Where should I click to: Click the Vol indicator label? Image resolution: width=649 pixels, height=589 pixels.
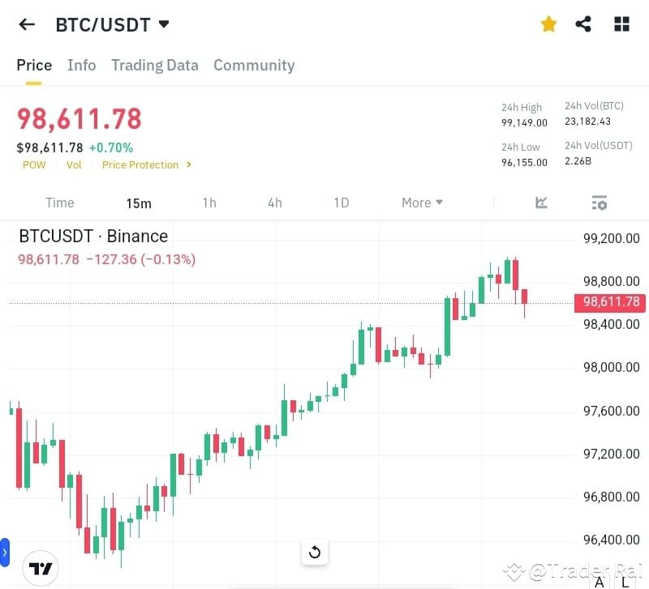tap(74, 164)
